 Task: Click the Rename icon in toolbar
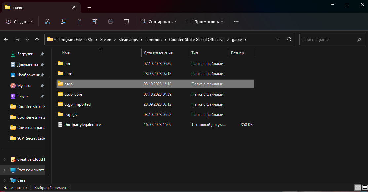(x=95, y=21)
